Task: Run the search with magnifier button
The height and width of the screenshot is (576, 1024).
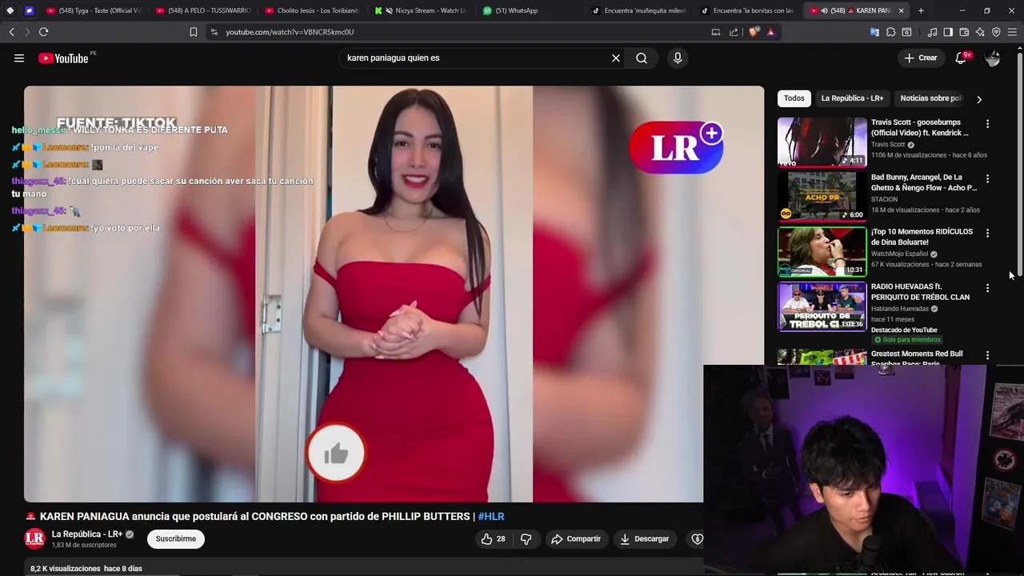Action: (642, 58)
